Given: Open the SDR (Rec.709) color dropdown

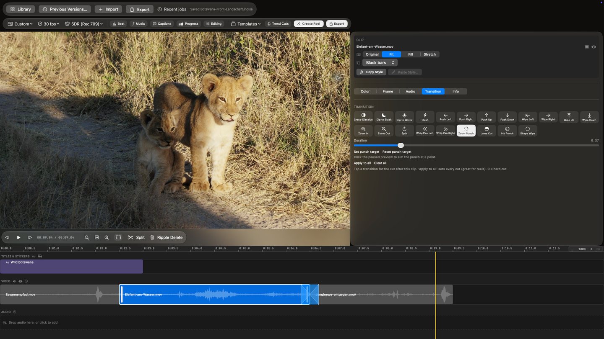Looking at the screenshot, I should pos(84,24).
